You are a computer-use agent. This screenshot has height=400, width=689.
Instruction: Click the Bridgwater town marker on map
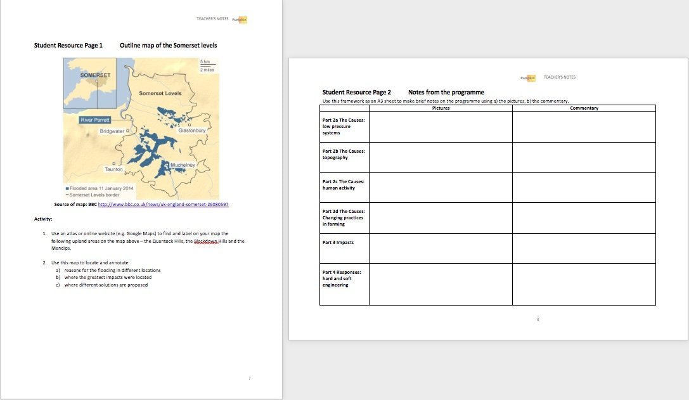point(127,131)
